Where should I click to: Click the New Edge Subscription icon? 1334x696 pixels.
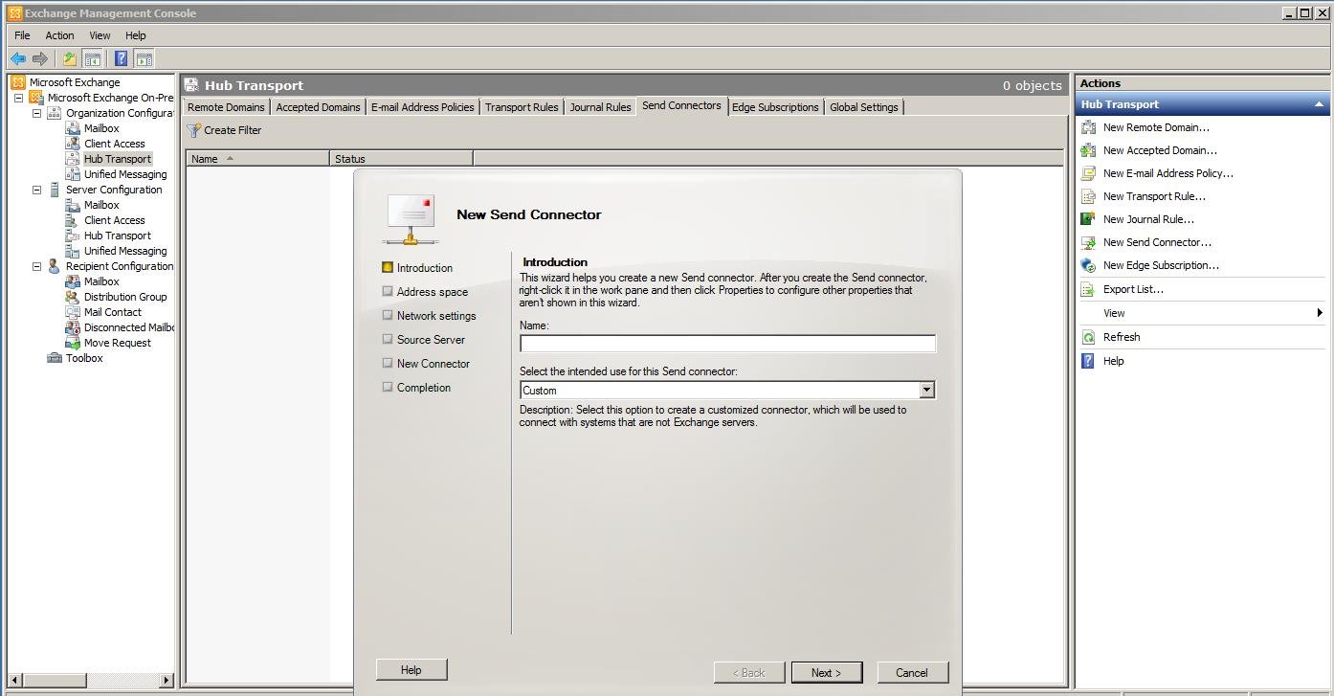tap(1088, 265)
